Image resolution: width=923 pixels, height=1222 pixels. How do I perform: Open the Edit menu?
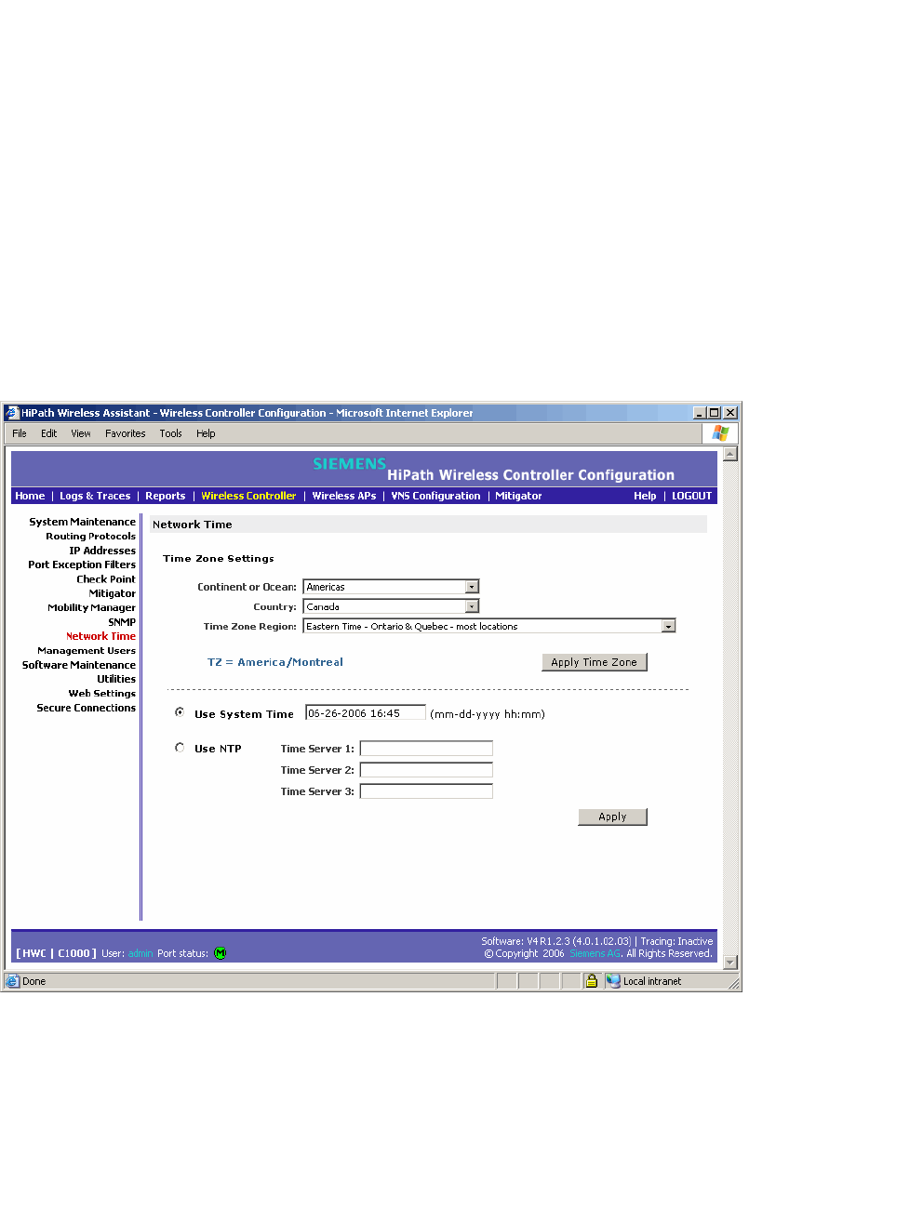[x=49, y=433]
